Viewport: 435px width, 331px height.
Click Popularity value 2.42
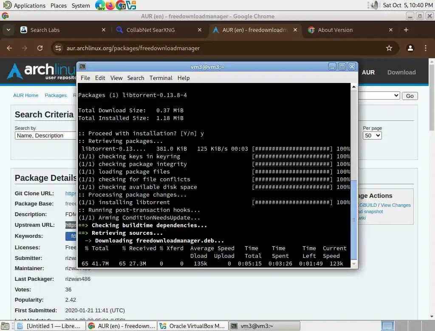(x=71, y=300)
